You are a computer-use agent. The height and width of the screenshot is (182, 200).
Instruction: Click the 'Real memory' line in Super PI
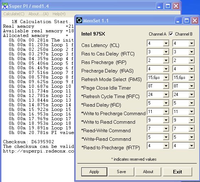(38, 26)
